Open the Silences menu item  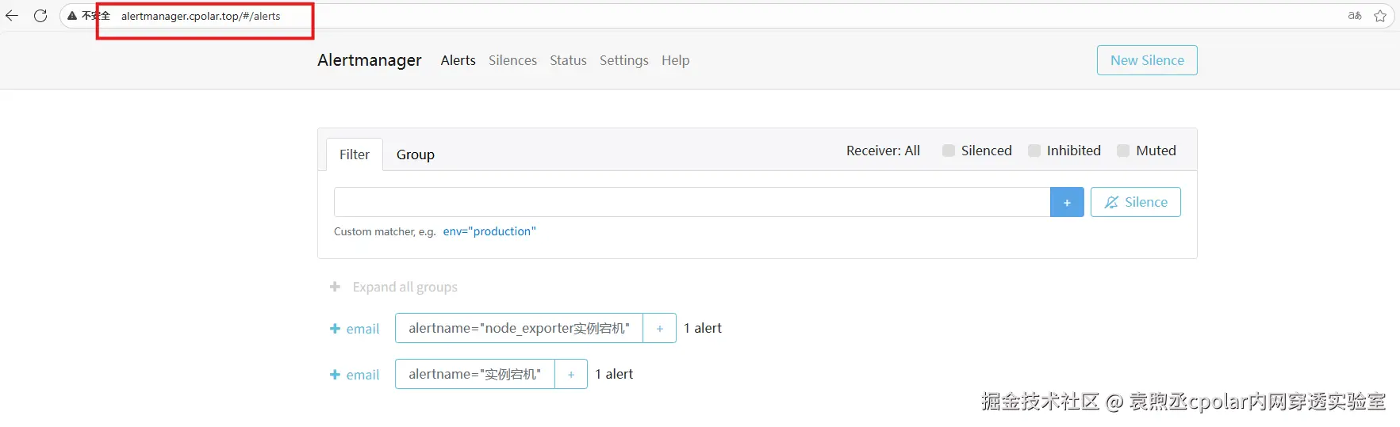coord(512,60)
